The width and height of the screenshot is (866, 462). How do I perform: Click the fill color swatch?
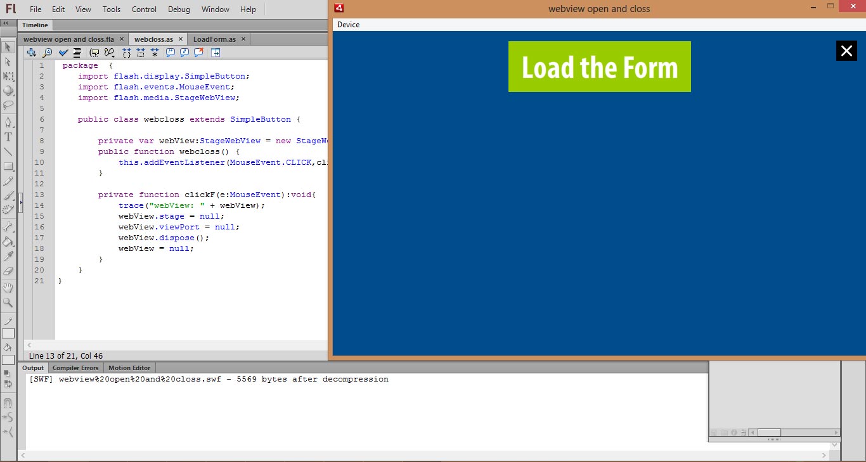tap(8, 359)
